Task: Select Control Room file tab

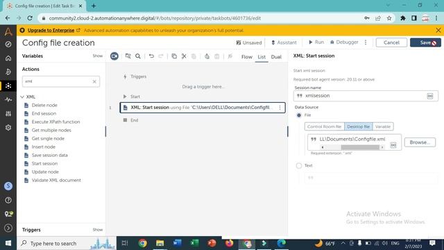Action: click(x=324, y=126)
